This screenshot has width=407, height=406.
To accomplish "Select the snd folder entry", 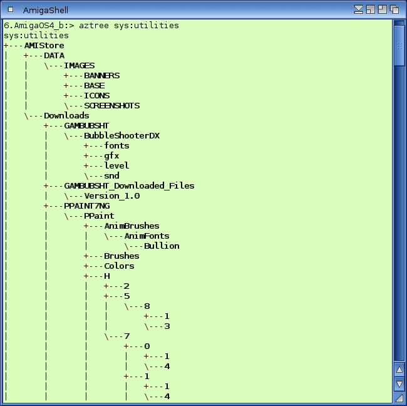I will pos(111,176).
